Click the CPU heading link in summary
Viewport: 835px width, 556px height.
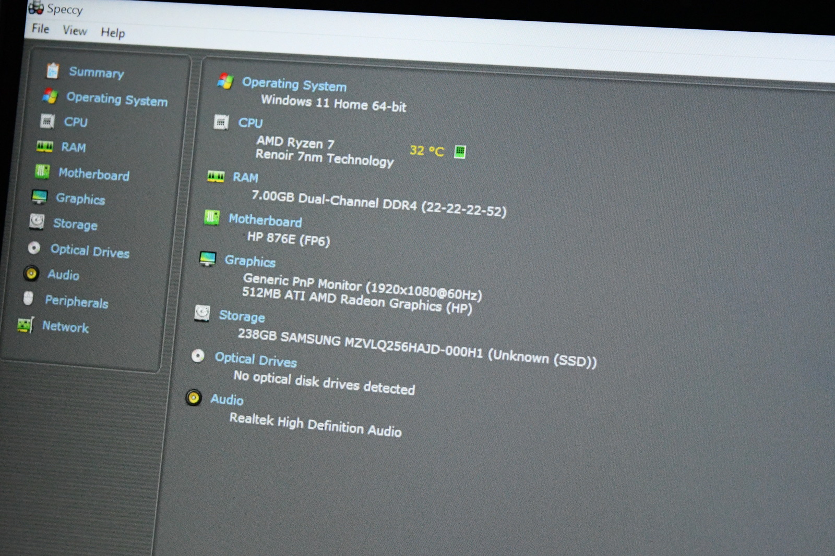pyautogui.click(x=250, y=123)
